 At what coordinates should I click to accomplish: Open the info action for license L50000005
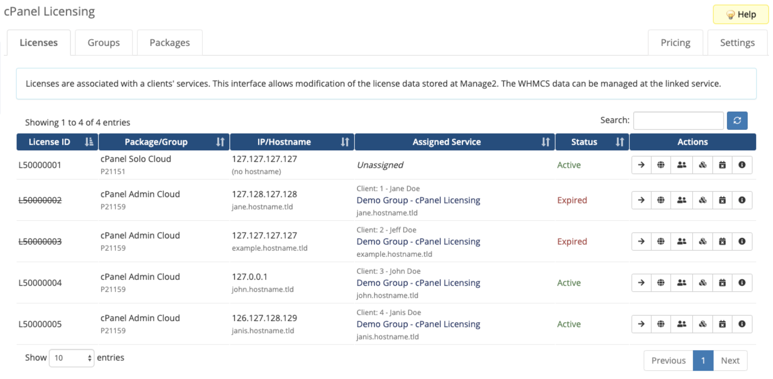[x=742, y=324]
